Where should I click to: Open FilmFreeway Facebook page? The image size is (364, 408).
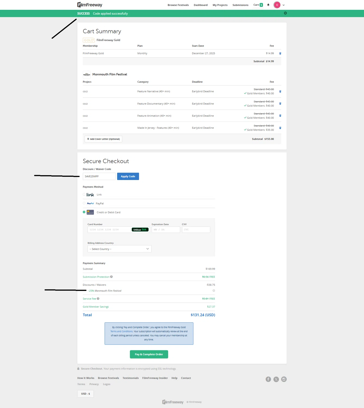coord(268,379)
